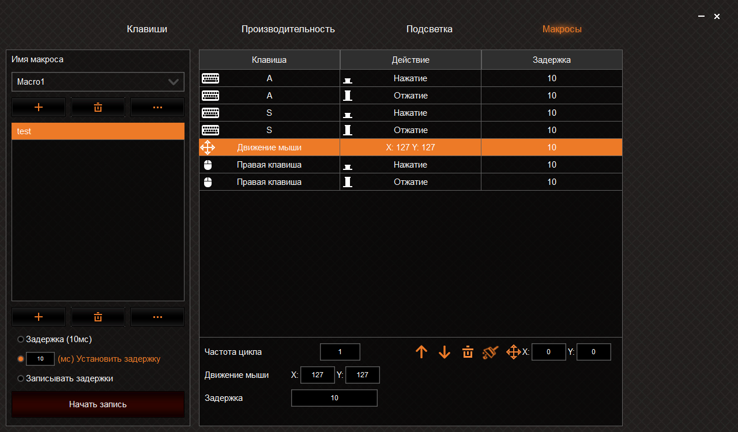Viewport: 738px width, 432px height.
Task: Select the test entry in macro list
Action: click(98, 131)
